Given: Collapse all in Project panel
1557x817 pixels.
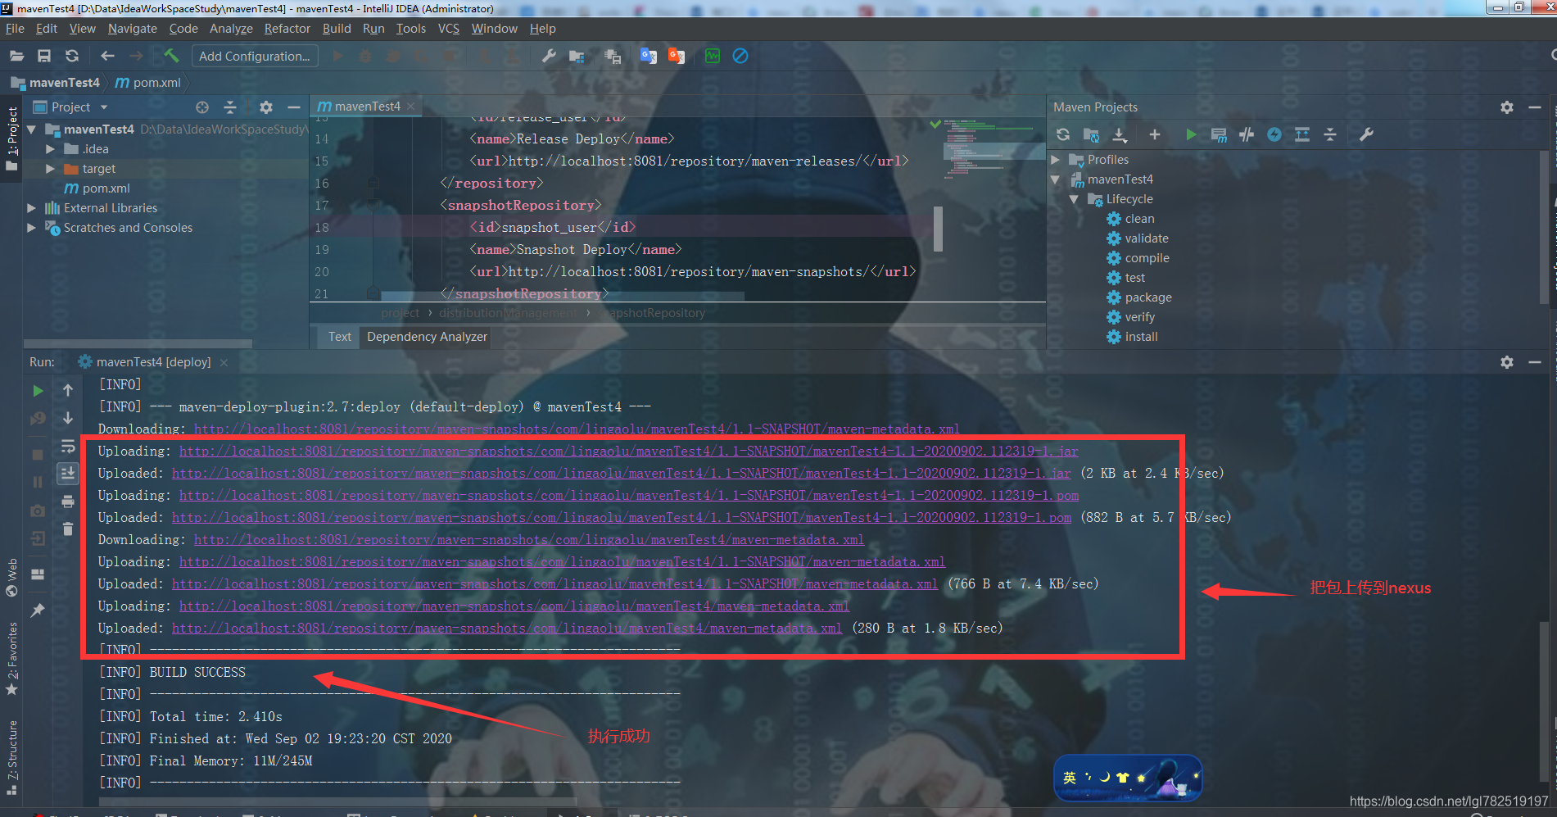Looking at the screenshot, I should [x=230, y=107].
